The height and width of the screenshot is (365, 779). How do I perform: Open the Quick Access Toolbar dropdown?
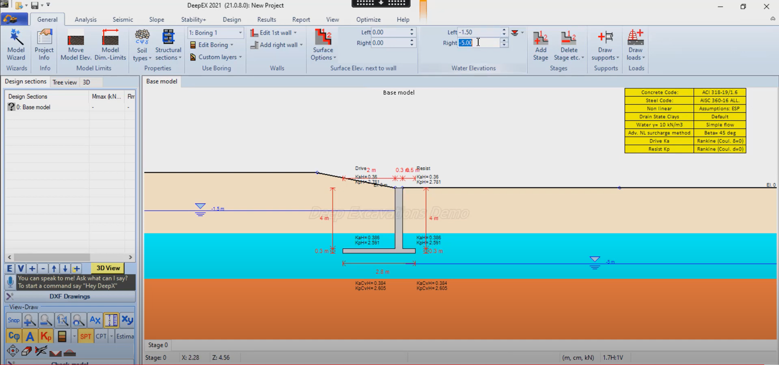(48, 5)
